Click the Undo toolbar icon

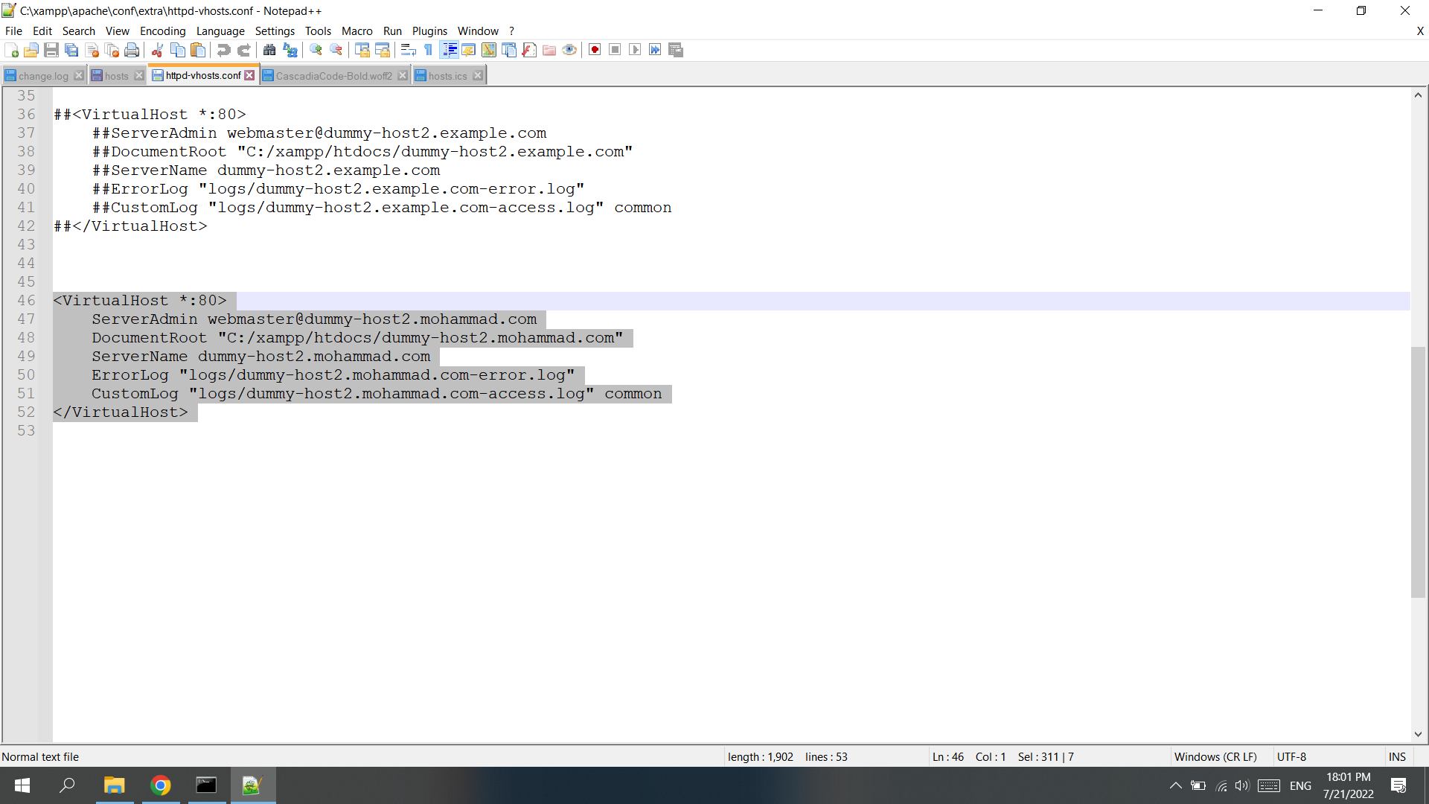[x=223, y=50]
